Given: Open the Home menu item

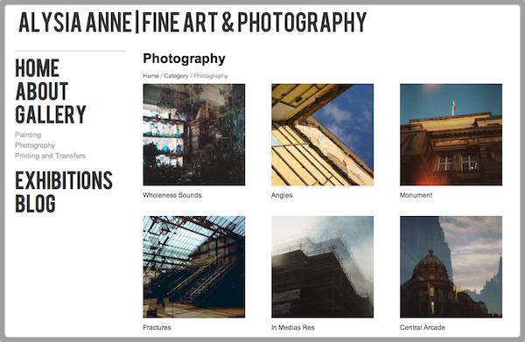Looking at the screenshot, I should point(37,68).
